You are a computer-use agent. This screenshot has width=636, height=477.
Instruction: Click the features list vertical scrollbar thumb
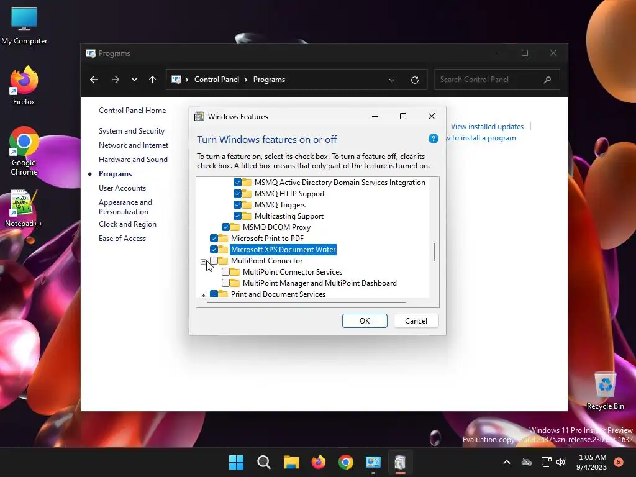434,252
